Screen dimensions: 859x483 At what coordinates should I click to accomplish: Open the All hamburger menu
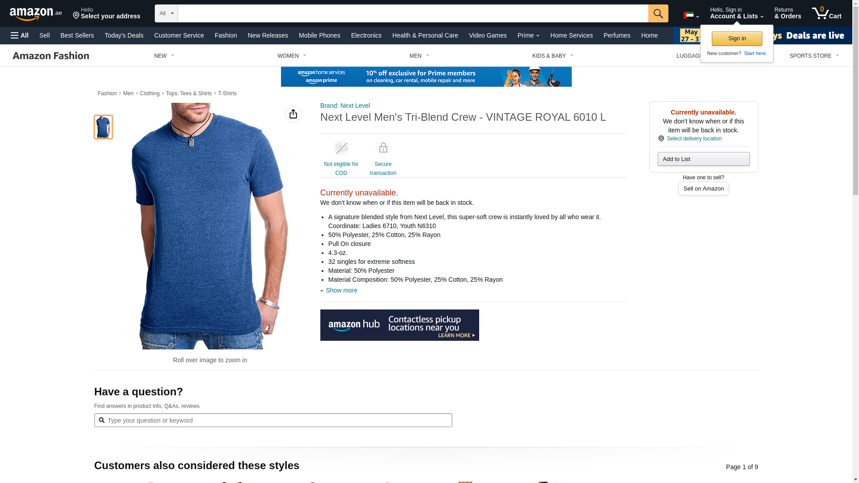click(x=20, y=35)
